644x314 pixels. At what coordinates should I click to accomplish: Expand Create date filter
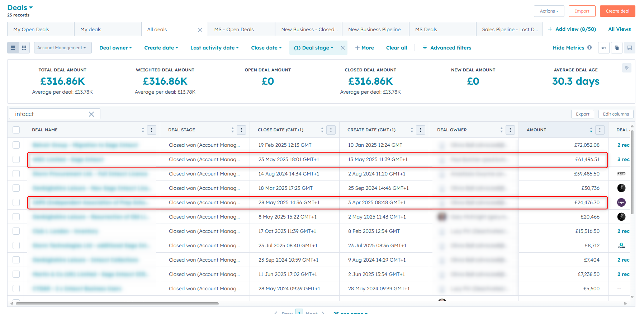pos(161,48)
